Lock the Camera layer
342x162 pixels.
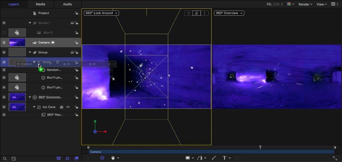[x=76, y=42]
